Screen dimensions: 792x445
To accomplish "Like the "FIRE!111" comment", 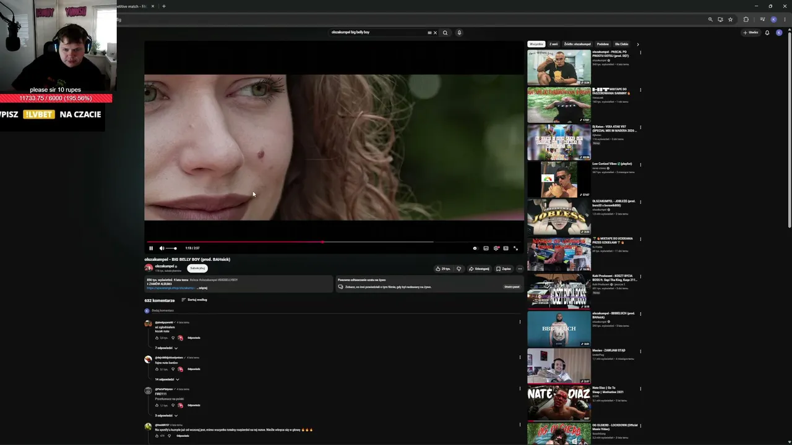I will pyautogui.click(x=157, y=405).
